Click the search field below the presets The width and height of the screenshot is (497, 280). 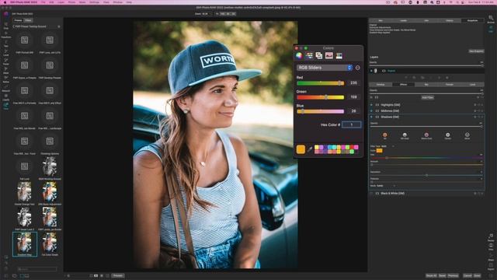click(x=37, y=269)
